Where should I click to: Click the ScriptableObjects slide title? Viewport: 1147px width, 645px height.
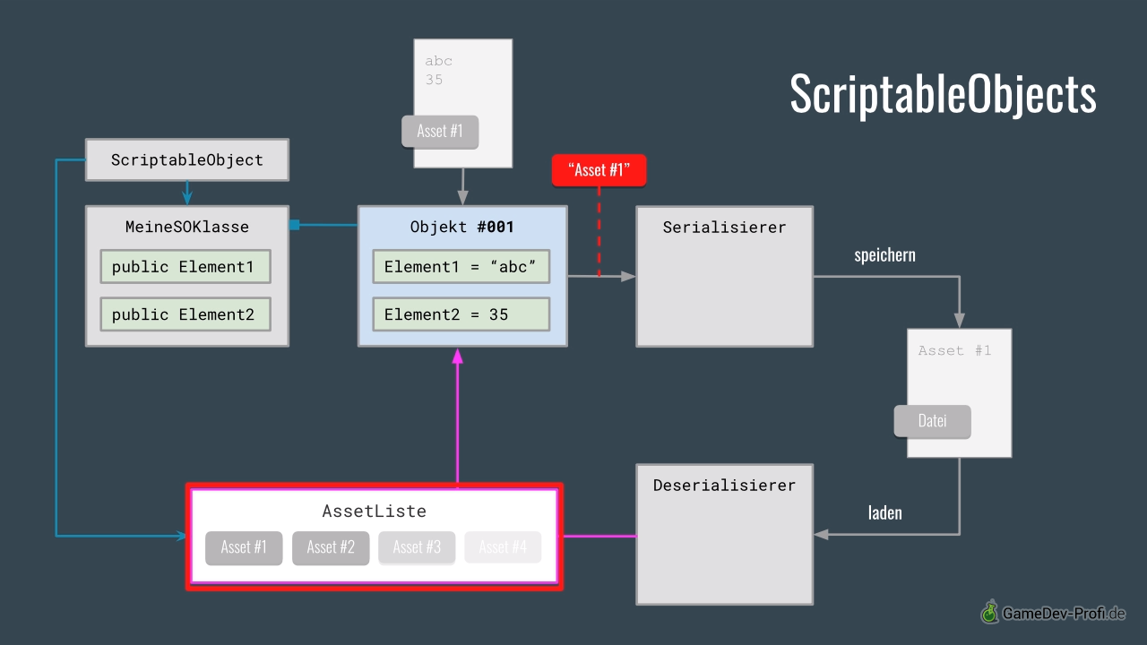point(943,93)
